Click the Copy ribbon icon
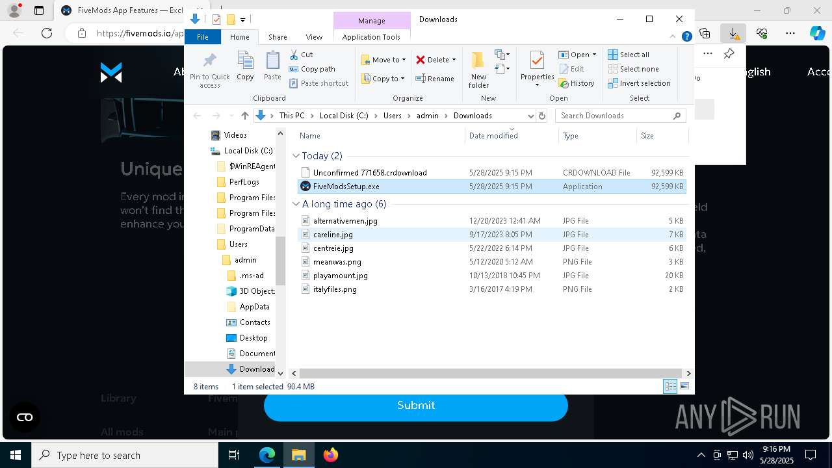This screenshot has height=468, width=832. point(245,66)
